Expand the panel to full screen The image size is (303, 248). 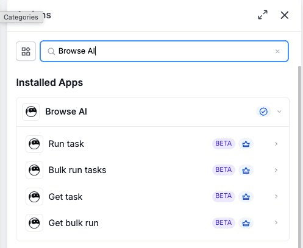pos(263,15)
